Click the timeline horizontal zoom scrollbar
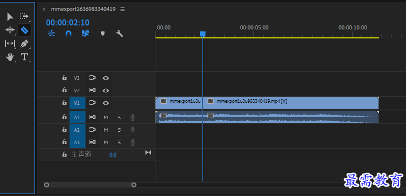Screen dimensions: 406x196 pos(90,185)
